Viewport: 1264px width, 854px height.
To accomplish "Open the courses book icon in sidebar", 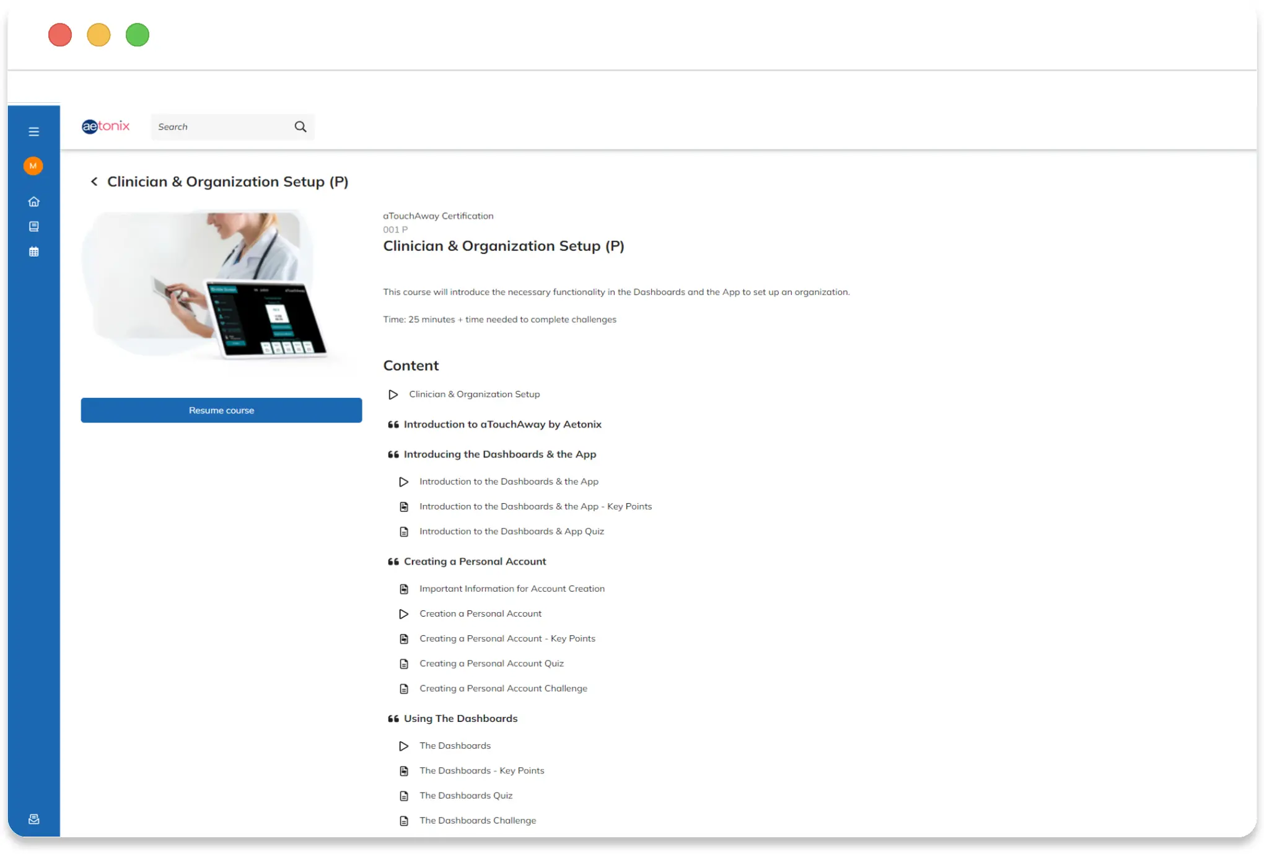I will tap(33, 226).
